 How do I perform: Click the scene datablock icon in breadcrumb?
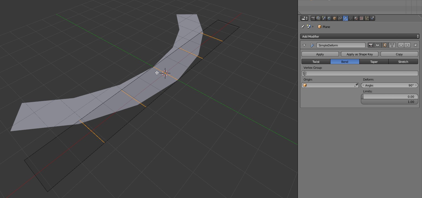click(309, 27)
